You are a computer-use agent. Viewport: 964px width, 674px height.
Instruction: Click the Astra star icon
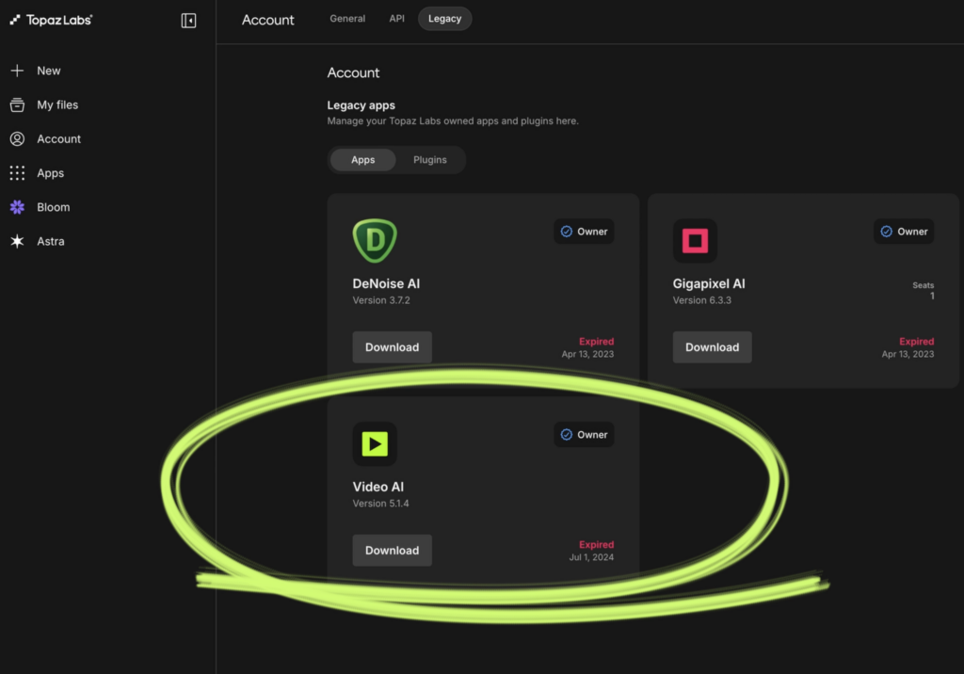click(17, 241)
